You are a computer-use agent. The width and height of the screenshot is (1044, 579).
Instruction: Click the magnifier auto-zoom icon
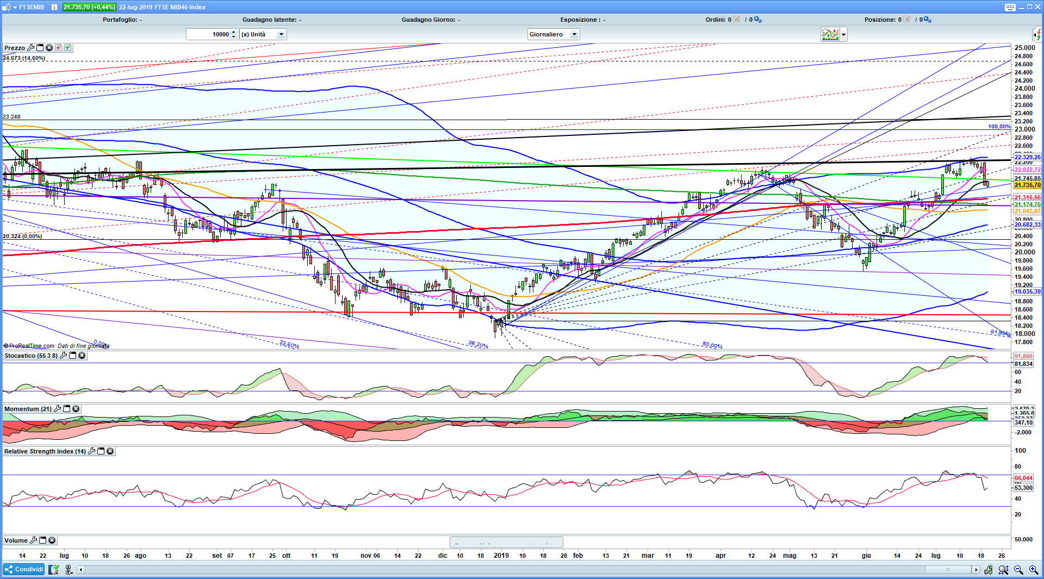(1003, 570)
